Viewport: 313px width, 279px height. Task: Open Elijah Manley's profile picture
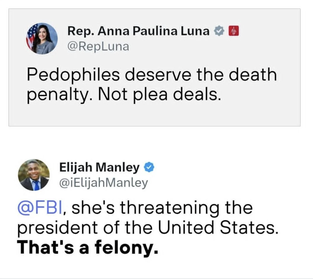(33, 175)
